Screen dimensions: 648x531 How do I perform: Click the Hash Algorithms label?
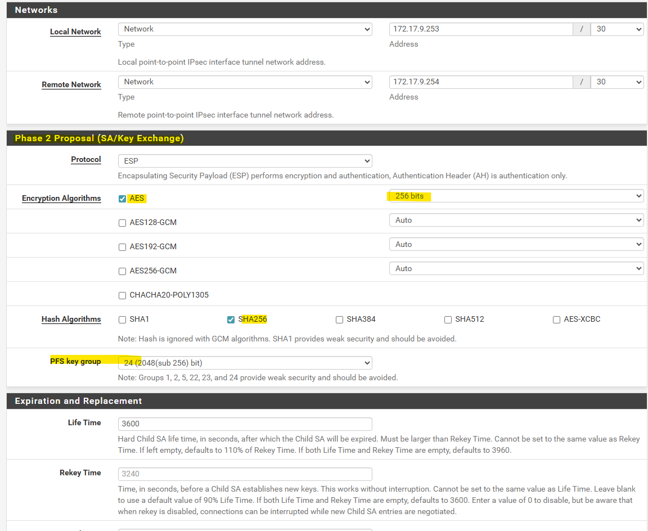[71, 319]
